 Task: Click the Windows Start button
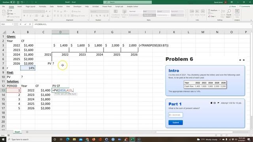point(3,139)
